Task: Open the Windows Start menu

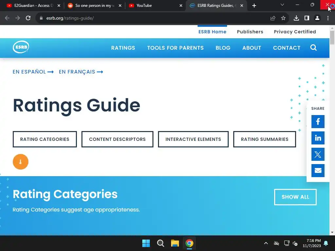Action: click(x=146, y=243)
